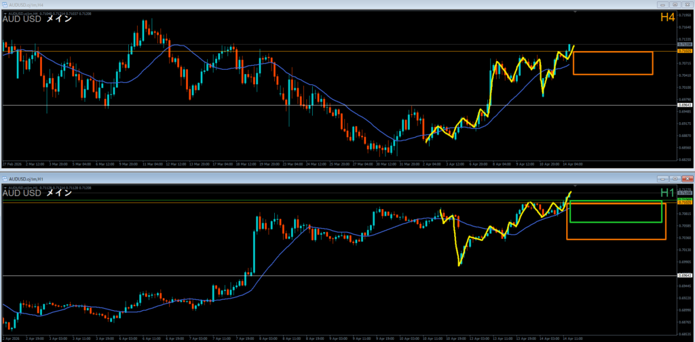Minimize the AUDUSD H1 chart window
The image size is (695, 342).
pos(663,178)
